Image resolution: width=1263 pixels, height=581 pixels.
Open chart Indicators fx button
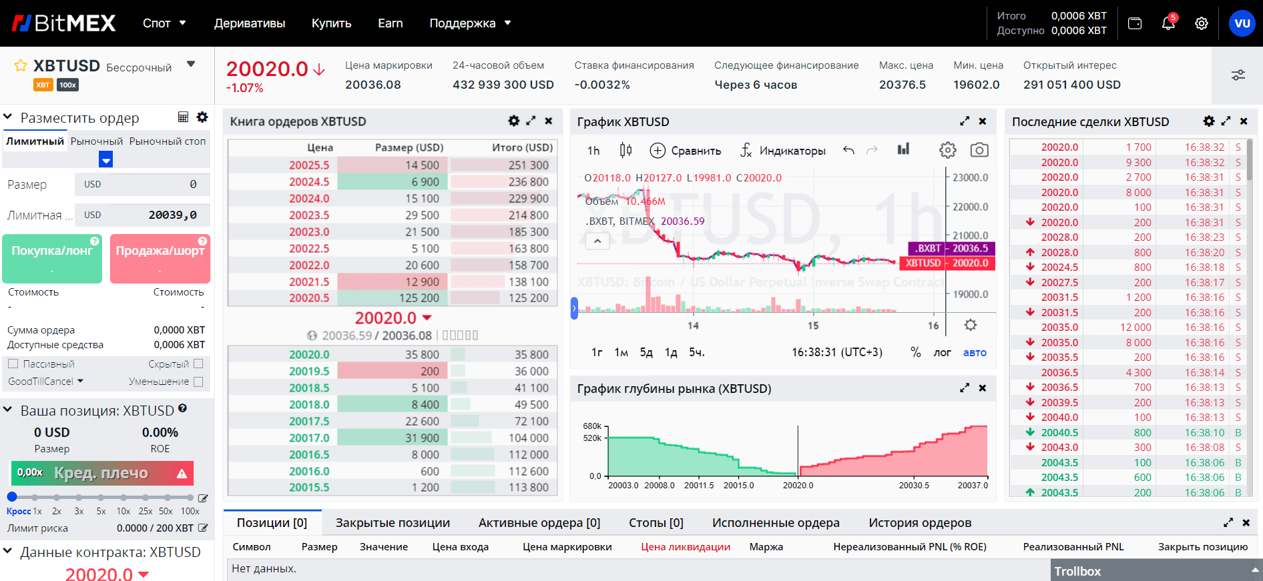[x=782, y=150]
